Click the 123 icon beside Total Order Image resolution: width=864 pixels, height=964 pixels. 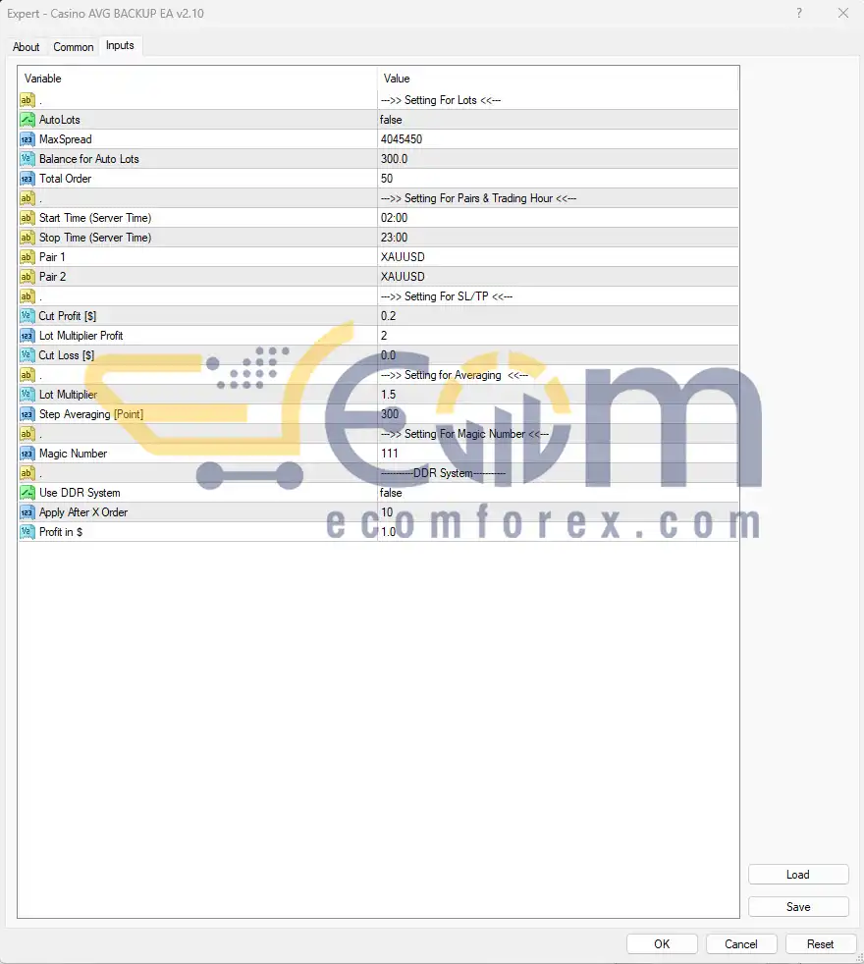point(27,178)
